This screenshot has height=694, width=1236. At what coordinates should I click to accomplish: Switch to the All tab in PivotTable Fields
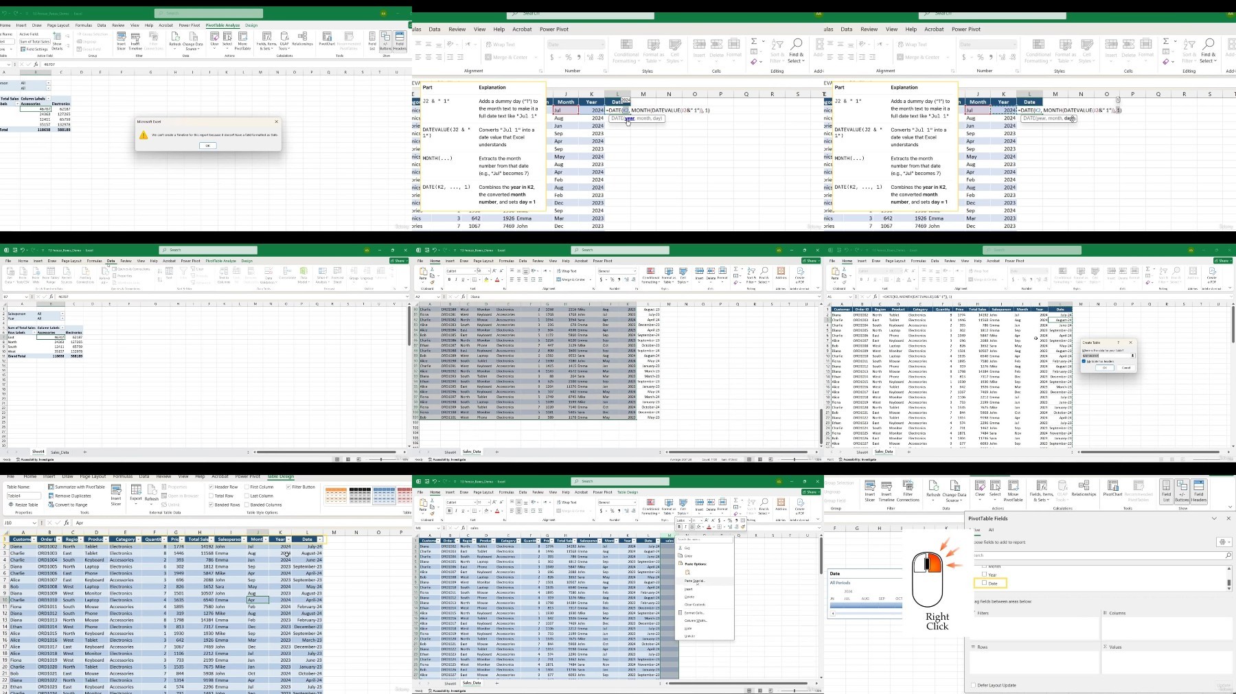point(991,530)
